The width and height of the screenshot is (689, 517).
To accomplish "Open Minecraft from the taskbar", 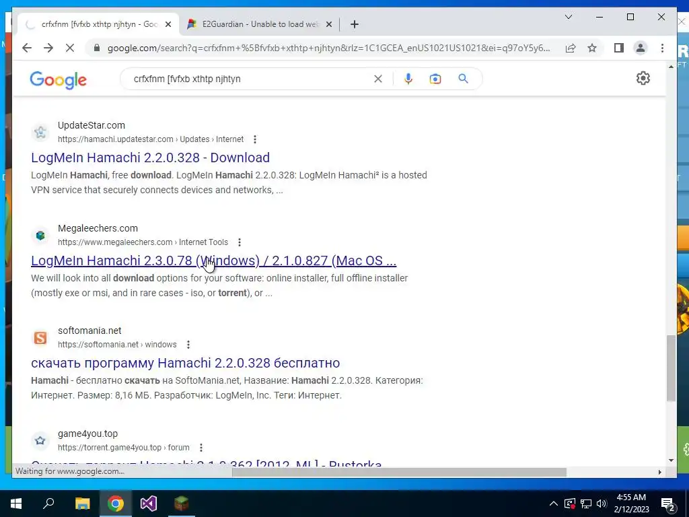I will [182, 504].
